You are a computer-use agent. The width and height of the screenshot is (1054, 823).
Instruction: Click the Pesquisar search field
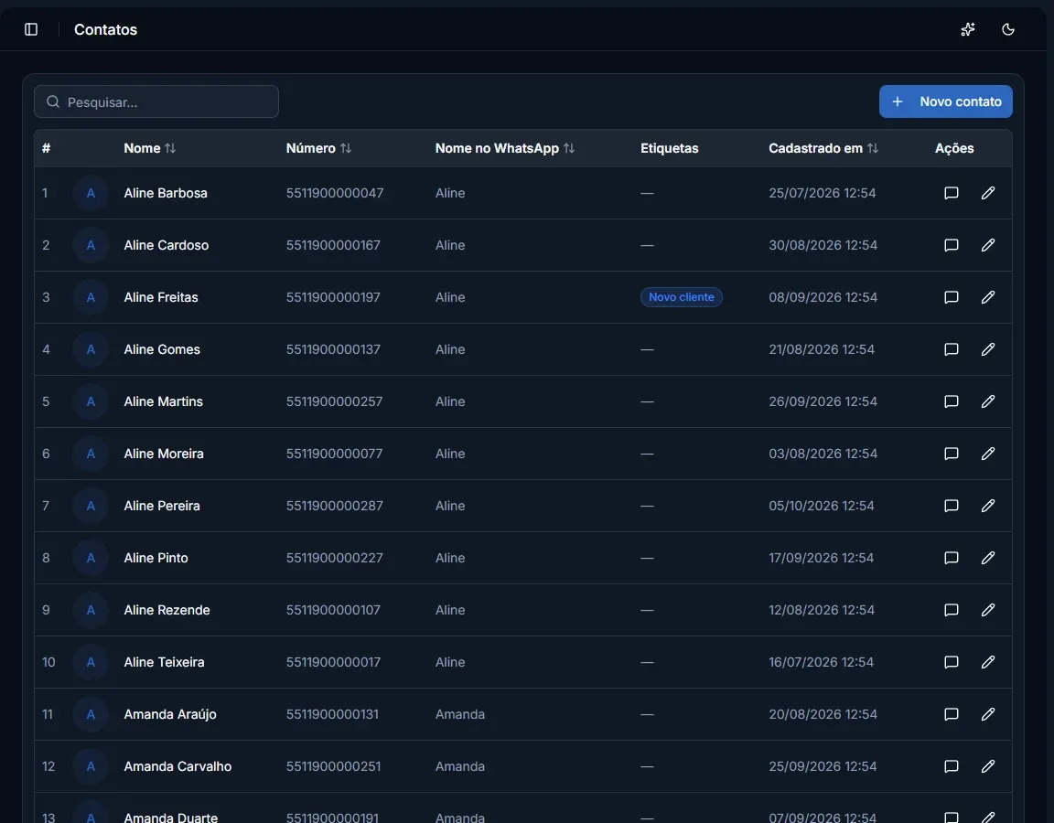point(156,102)
